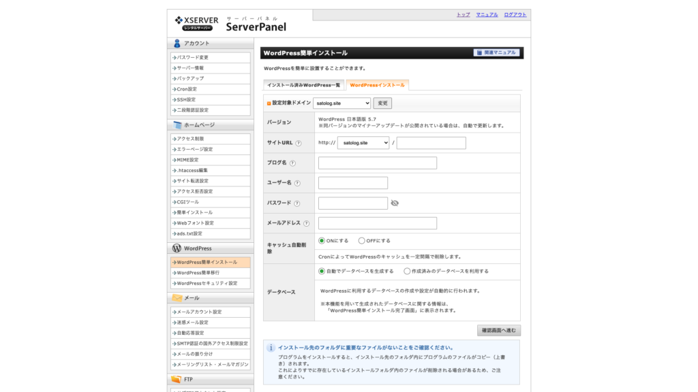Click the 確認画面へ進む button

pos(498,330)
